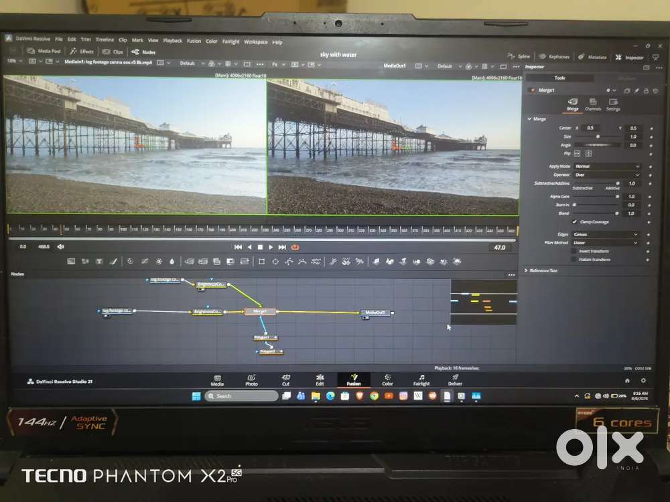The width and height of the screenshot is (670, 502).
Task: Toggle the audio mute speaker icon
Action: [61, 247]
